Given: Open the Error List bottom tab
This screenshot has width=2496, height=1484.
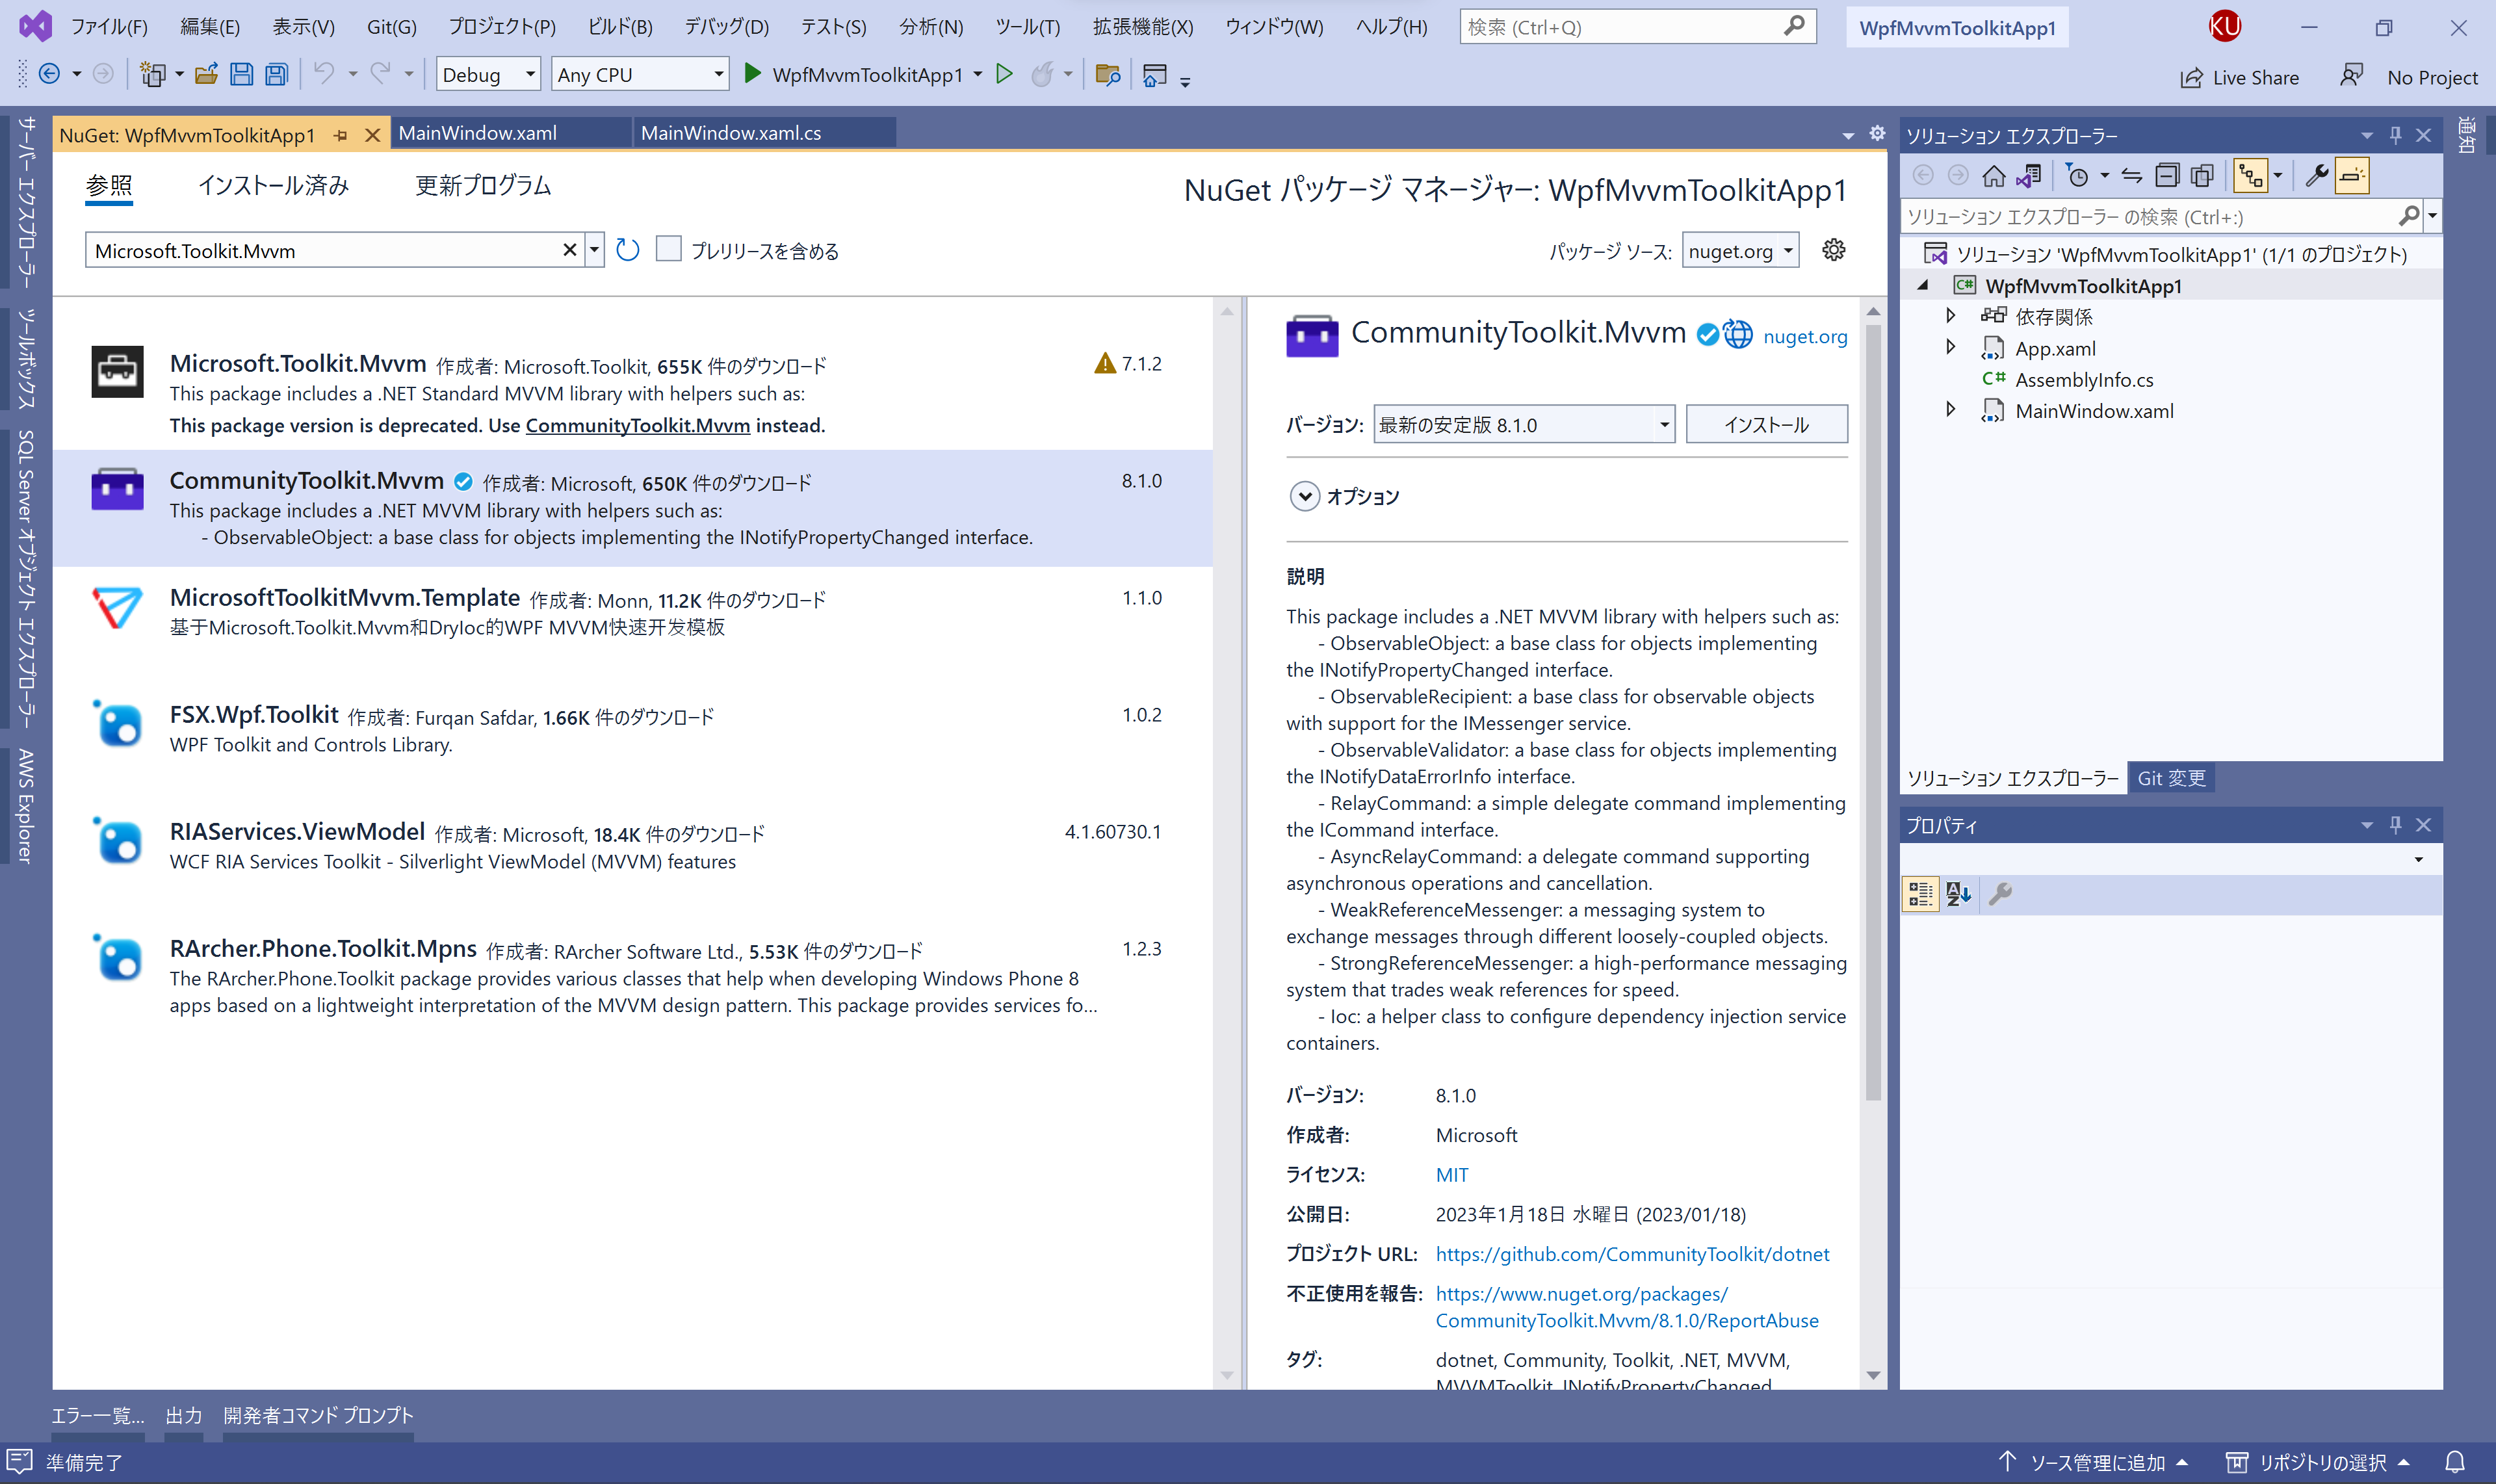Looking at the screenshot, I should point(97,1415).
